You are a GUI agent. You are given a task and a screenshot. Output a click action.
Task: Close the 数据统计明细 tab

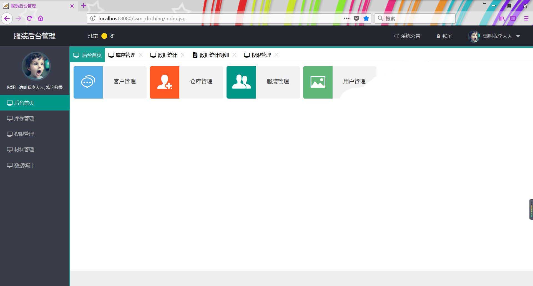point(235,55)
